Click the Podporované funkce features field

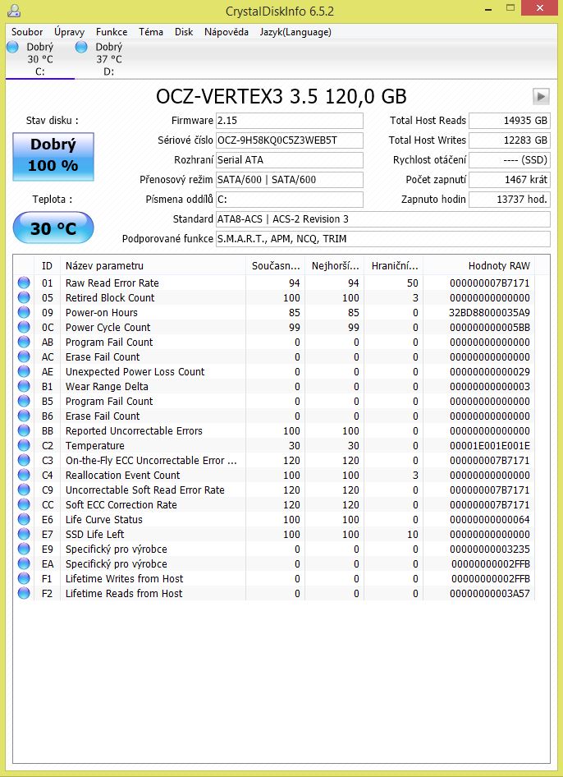click(x=383, y=239)
